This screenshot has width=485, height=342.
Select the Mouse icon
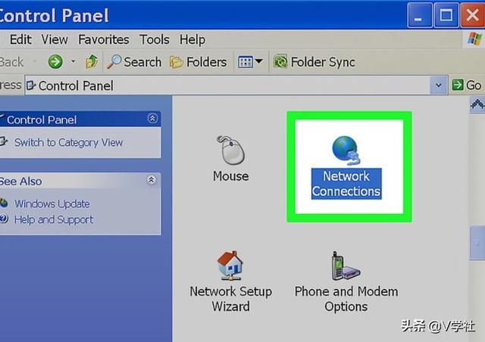pyautogui.click(x=230, y=151)
